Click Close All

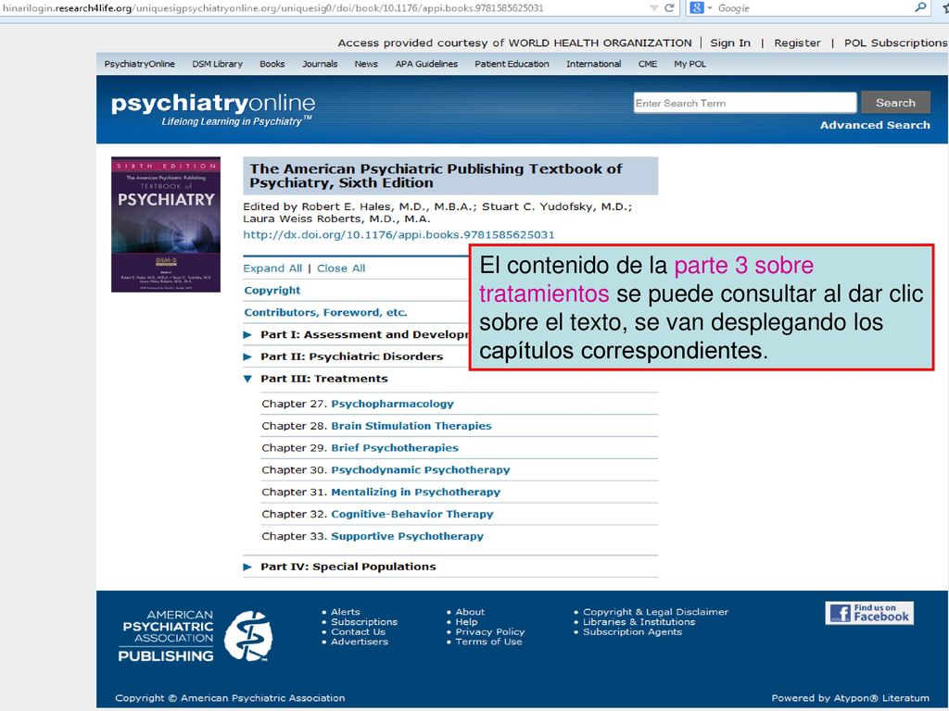point(341,268)
